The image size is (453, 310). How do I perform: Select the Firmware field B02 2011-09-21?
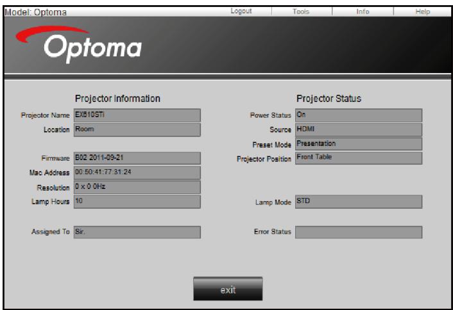click(137, 158)
